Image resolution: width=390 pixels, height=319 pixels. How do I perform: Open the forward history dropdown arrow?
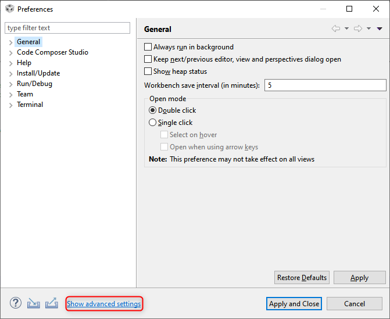tap(368, 28)
